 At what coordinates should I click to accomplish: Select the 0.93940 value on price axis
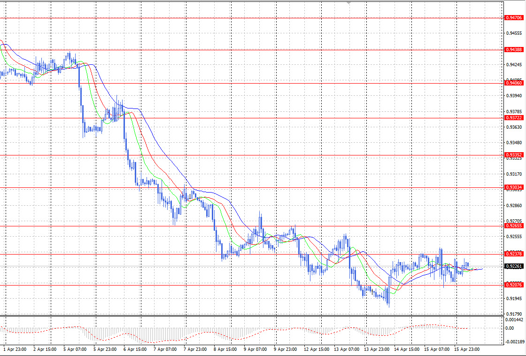[514, 96]
